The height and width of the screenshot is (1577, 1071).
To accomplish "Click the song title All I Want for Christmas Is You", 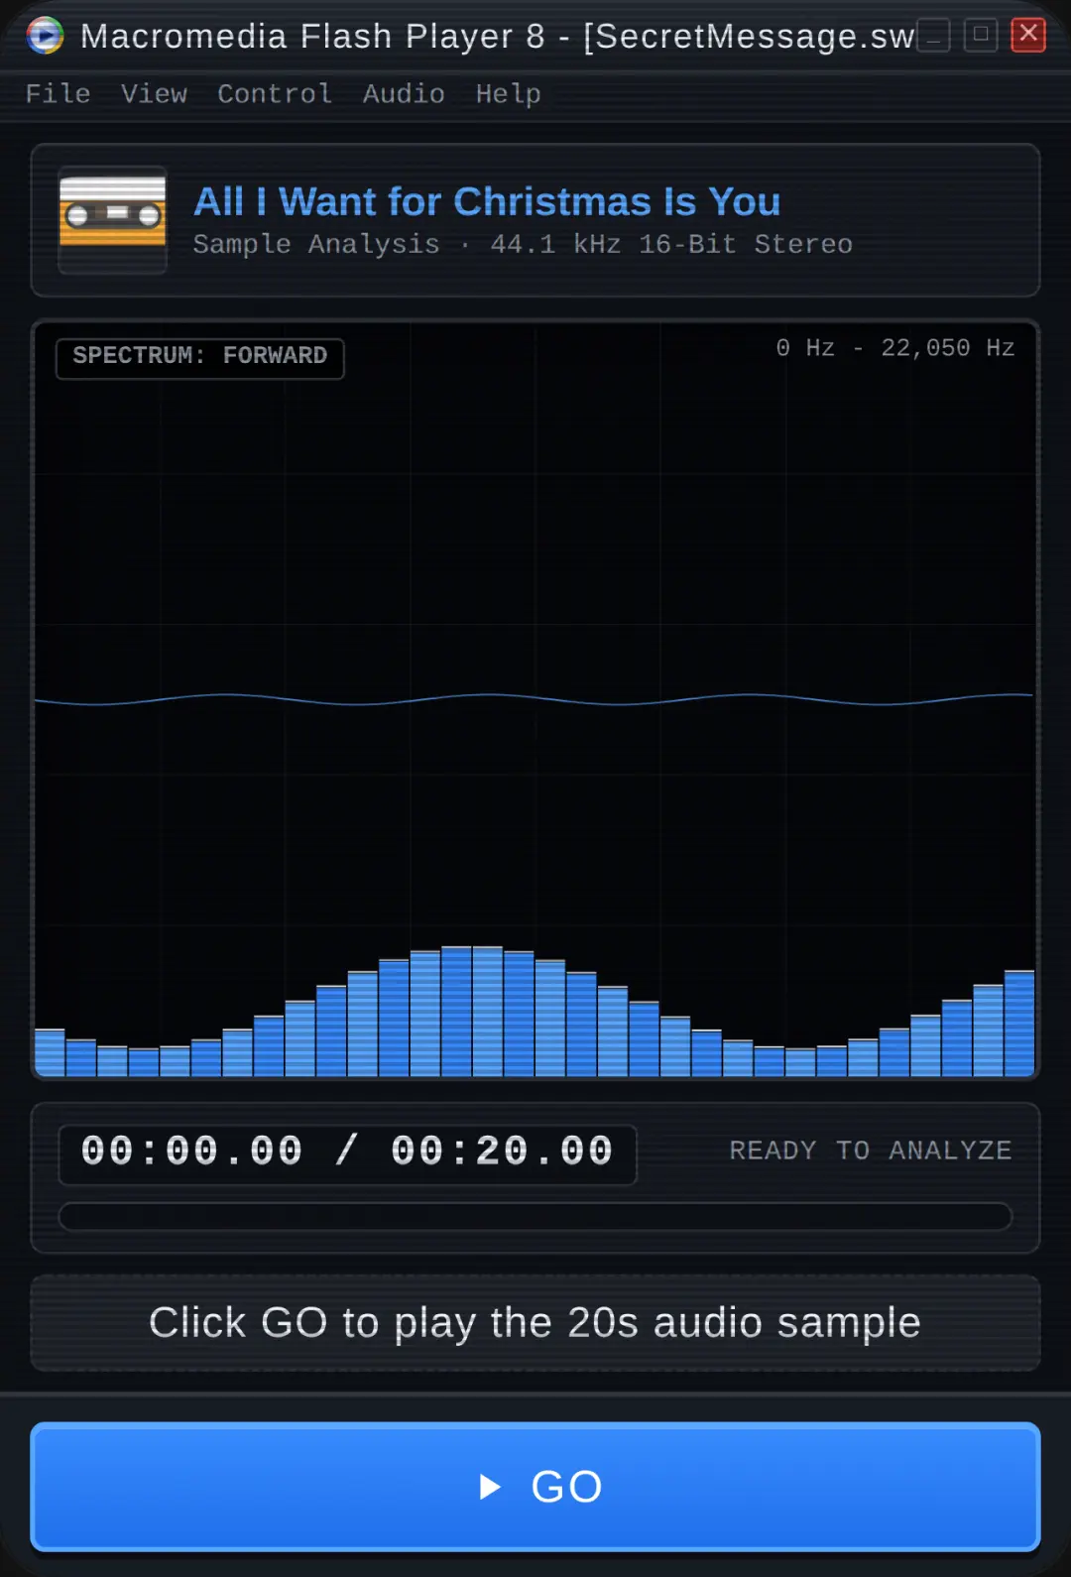I will click(x=487, y=201).
